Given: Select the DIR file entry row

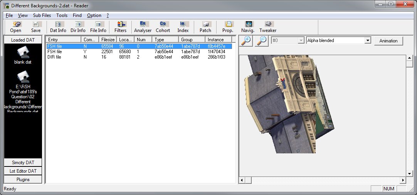Looking at the screenshot, I should pos(139,57).
